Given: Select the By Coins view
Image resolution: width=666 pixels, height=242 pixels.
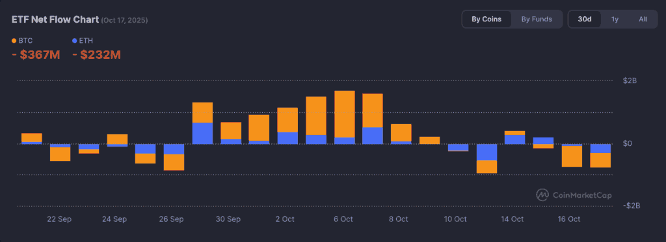Looking at the screenshot, I should [x=486, y=19].
